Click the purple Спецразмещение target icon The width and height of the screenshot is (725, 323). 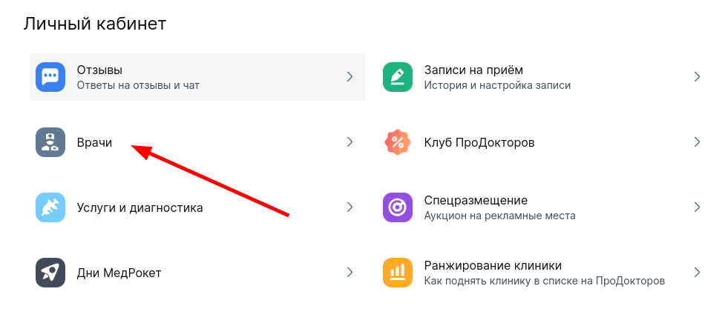pos(398,207)
